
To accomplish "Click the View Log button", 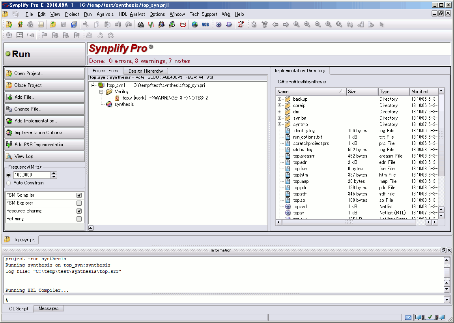I will (45, 156).
